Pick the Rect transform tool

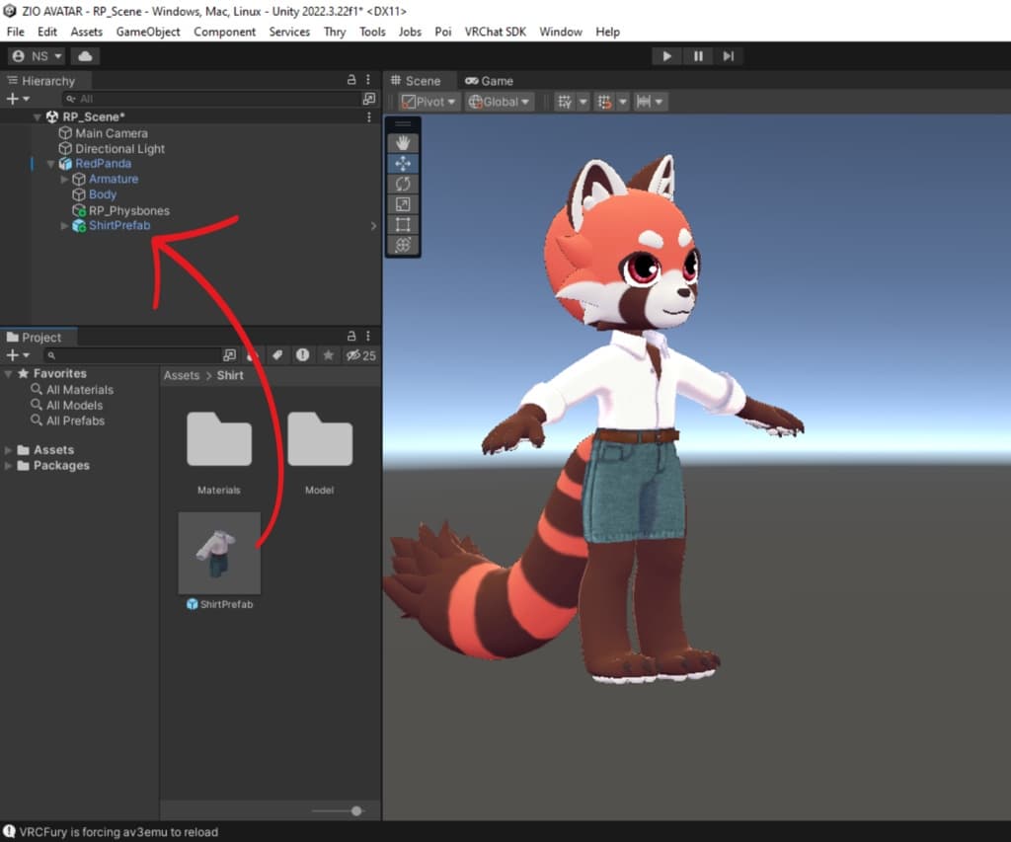[x=403, y=224]
